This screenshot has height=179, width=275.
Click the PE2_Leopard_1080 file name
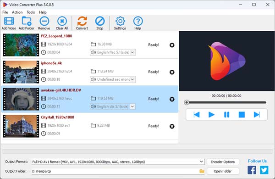56,36
